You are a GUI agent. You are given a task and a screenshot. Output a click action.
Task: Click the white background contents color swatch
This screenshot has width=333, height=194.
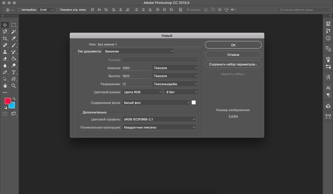point(194,103)
